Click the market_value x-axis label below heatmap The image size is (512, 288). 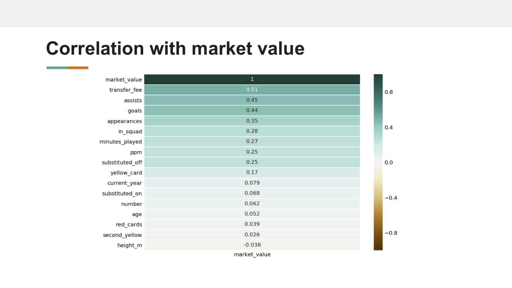click(x=252, y=255)
